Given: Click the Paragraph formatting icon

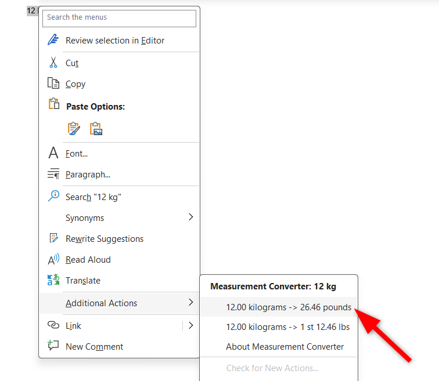Looking at the screenshot, I should pyautogui.click(x=53, y=173).
